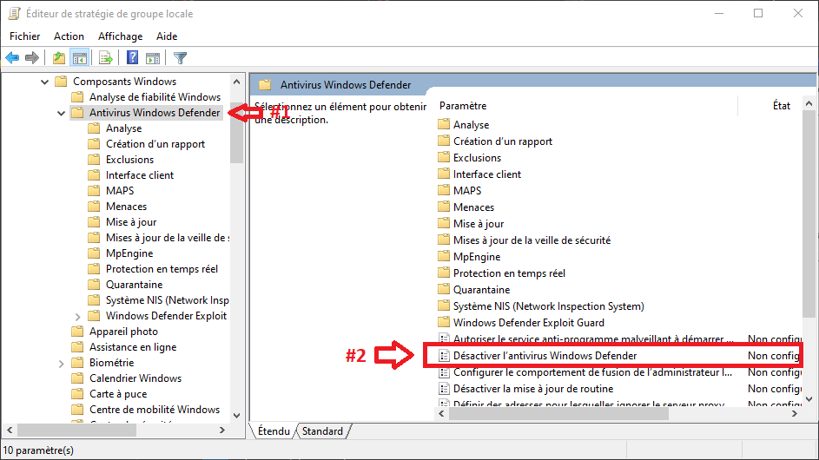Toggle show/hide console tree icon
Screen dimensions: 819x460
(x=79, y=57)
